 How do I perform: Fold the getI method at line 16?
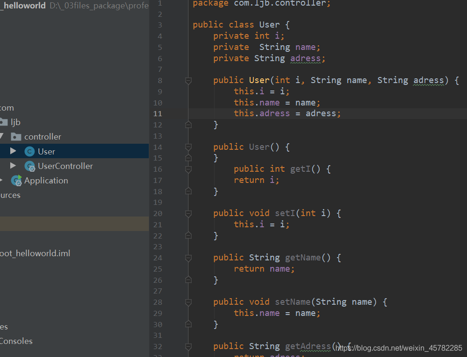(188, 169)
